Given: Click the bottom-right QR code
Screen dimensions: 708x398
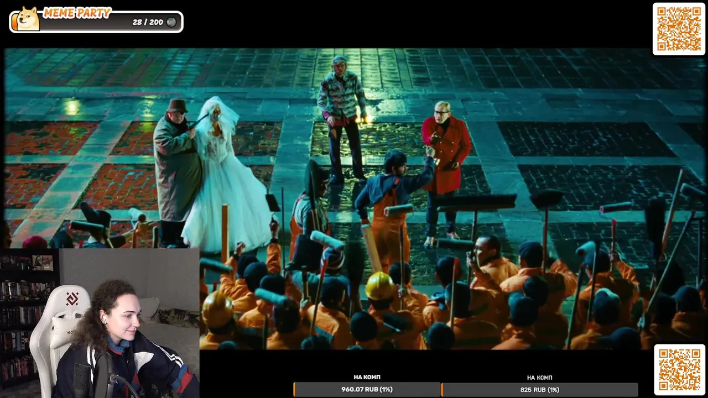Looking at the screenshot, I should tap(679, 370).
